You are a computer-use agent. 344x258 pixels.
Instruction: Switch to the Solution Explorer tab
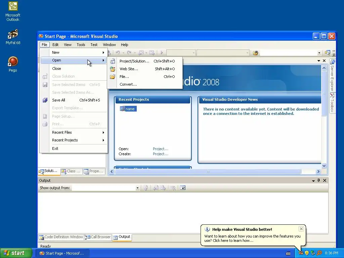(49, 171)
